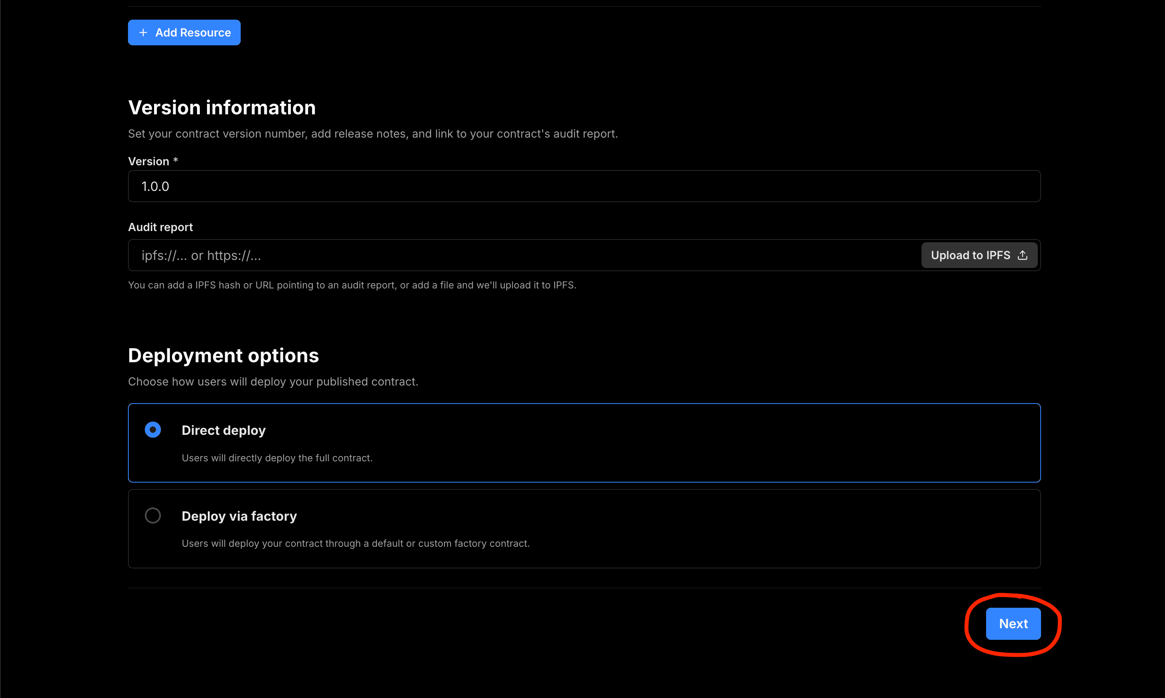This screenshot has width=1165, height=698.
Task: Click the Next button
Action: pyautogui.click(x=1013, y=624)
